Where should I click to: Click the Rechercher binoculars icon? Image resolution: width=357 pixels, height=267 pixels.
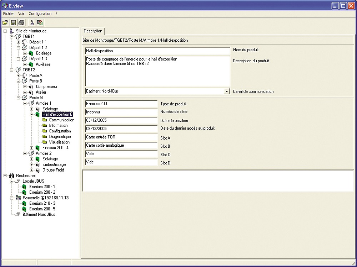pyautogui.click(x=12, y=176)
